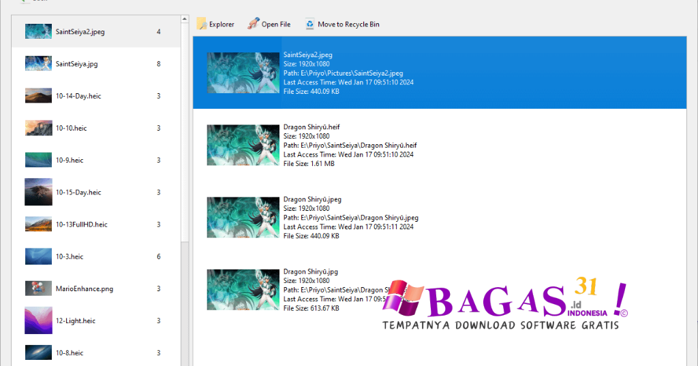
Task: Click the SaintSeiya.jpg file name
Action: [76, 64]
